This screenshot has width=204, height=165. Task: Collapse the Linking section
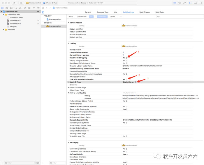pos(68,43)
